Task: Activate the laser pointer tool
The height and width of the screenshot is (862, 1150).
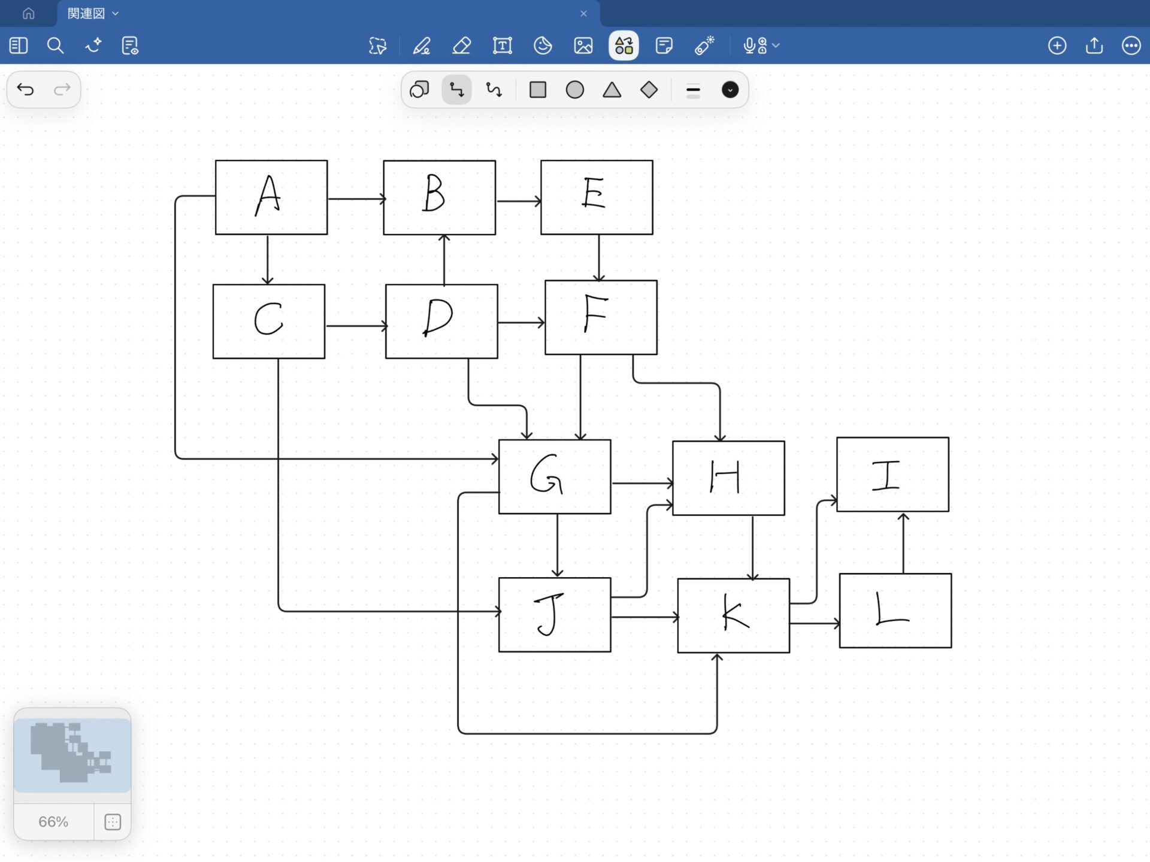Action: (x=704, y=45)
